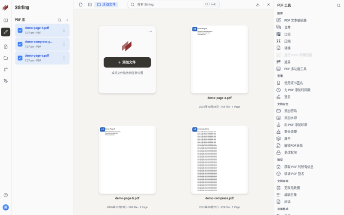
Task: Choose 使用证书签名 tool
Action: tap(293, 83)
